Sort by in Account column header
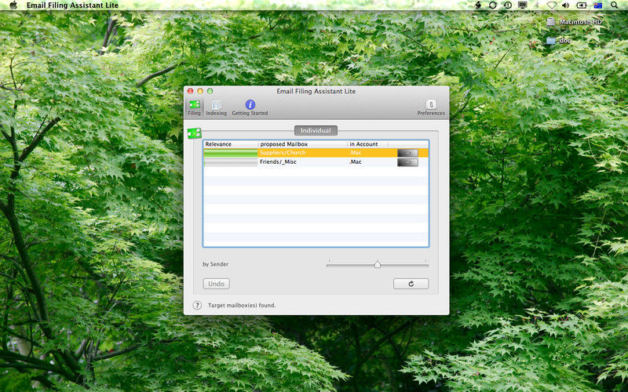This screenshot has height=392, width=628. click(x=367, y=144)
